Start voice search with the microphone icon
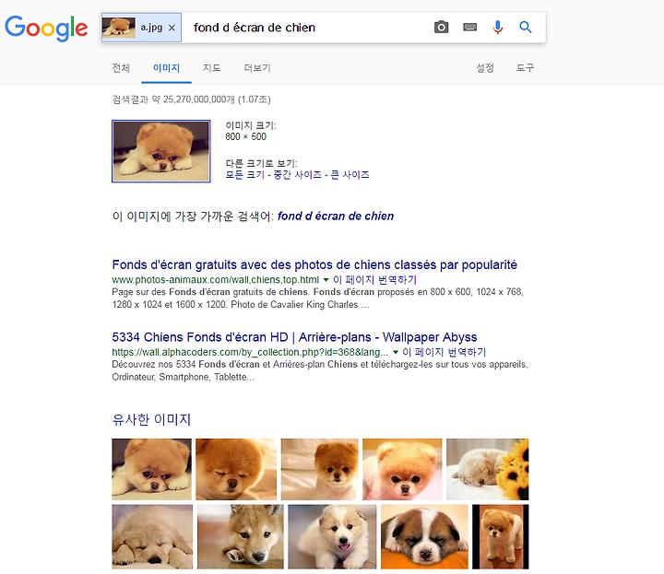664x574 pixels. pos(498,27)
